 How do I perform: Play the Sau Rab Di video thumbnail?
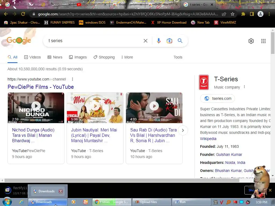[x=154, y=108]
